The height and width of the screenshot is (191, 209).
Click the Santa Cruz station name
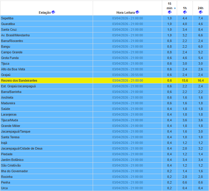(x=9, y=29)
